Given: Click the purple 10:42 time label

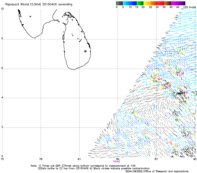Looking at the screenshot, I should point(116,162).
